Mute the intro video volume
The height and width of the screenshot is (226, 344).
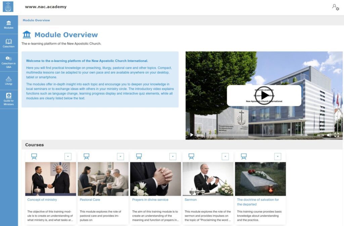pos(329,135)
